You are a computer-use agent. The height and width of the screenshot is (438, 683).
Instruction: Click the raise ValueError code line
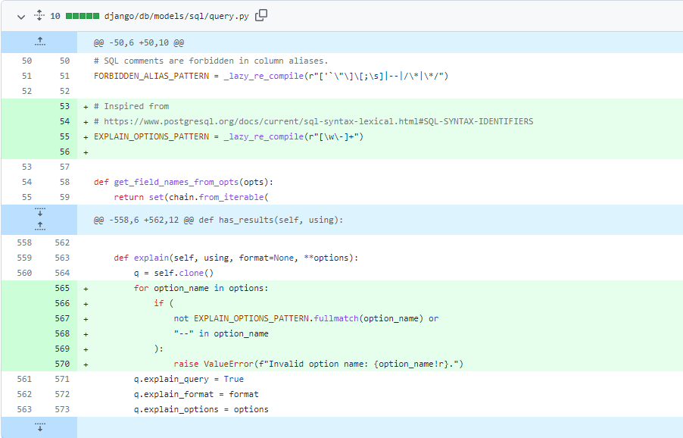point(318,364)
